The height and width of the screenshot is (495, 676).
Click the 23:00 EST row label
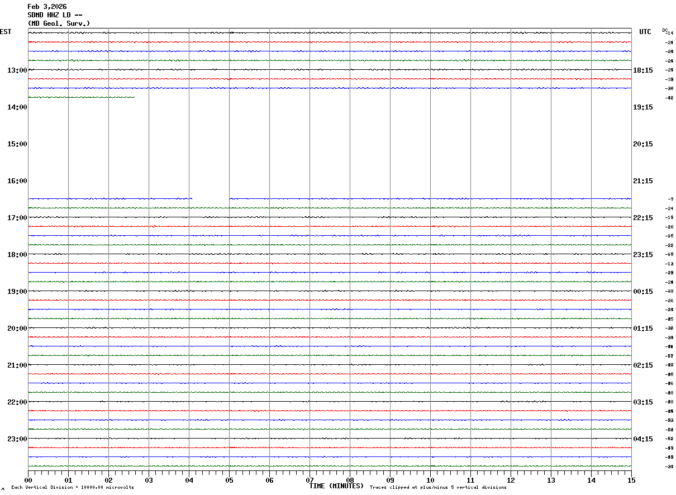click(17, 439)
